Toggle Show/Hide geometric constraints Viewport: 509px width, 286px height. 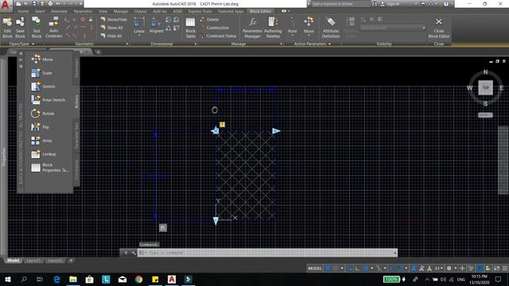tap(114, 19)
